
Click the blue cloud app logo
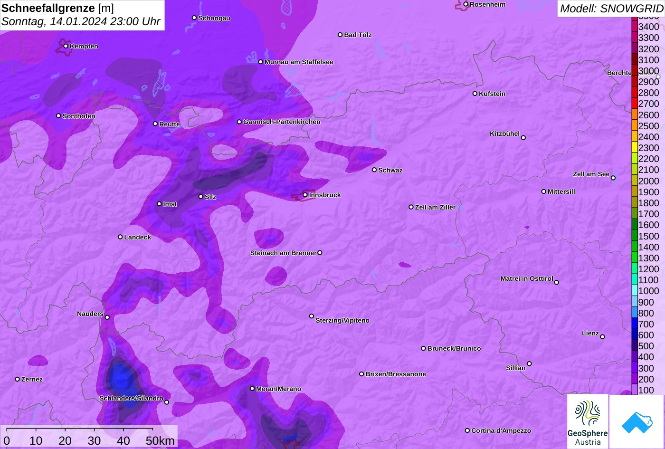637,421
